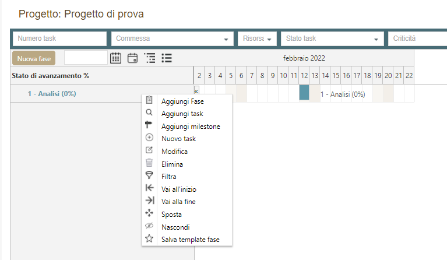447x260 pixels.
Task: Click the edit pencil icon beside Modifica
Action: tap(149, 150)
